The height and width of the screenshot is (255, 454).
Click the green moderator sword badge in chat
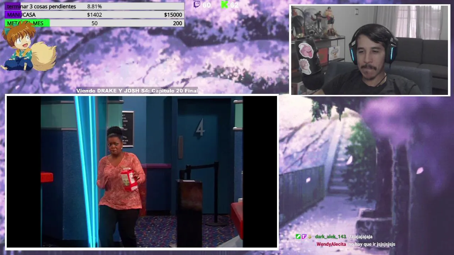click(298, 237)
